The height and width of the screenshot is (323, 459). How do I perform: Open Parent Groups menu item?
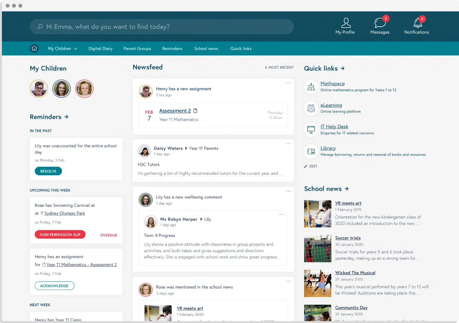point(137,48)
